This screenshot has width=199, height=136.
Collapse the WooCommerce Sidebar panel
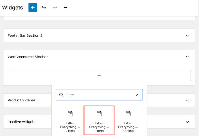pos(187,56)
